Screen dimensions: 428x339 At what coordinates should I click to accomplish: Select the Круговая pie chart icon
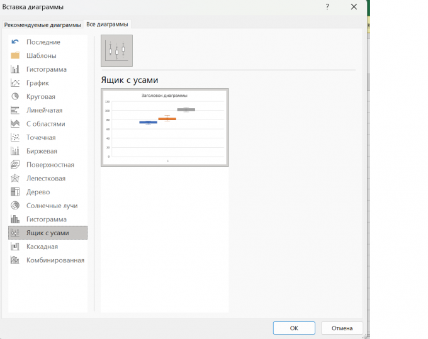coord(15,97)
